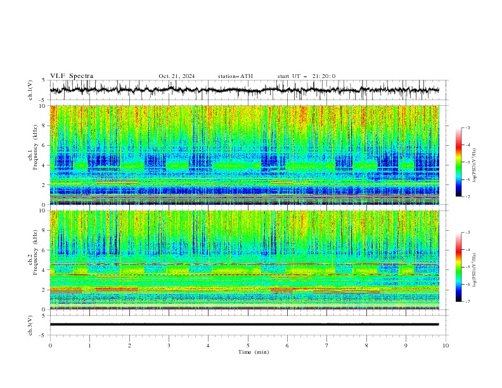Click the time axis tick "3"

click(x=169, y=346)
